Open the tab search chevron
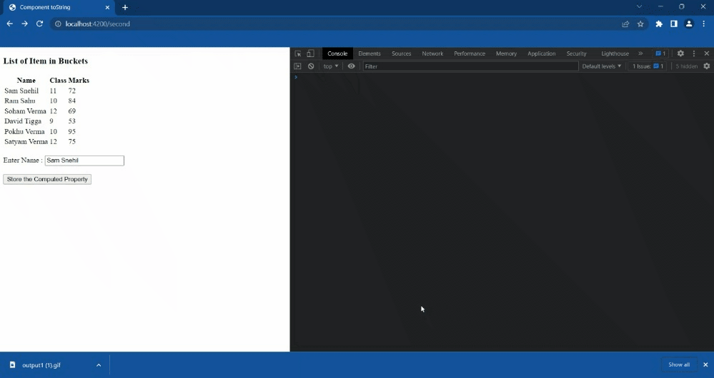Image resolution: width=714 pixels, height=378 pixels. (x=640, y=7)
